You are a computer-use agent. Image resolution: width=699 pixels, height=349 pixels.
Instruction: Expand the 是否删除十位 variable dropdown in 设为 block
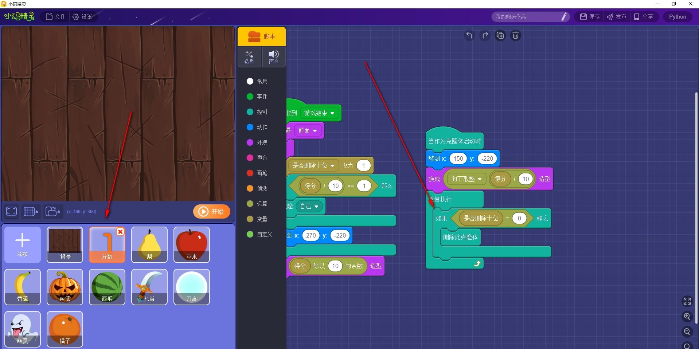(313, 166)
